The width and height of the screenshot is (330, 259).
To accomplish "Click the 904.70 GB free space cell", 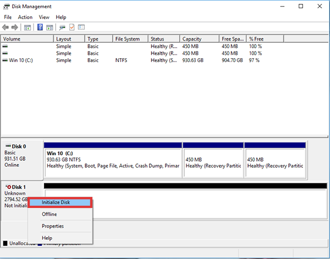I will coord(232,60).
